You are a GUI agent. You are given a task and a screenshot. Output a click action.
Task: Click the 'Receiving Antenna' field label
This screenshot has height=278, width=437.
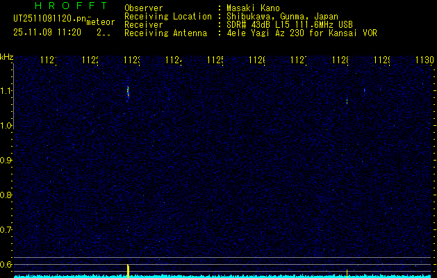pos(165,33)
